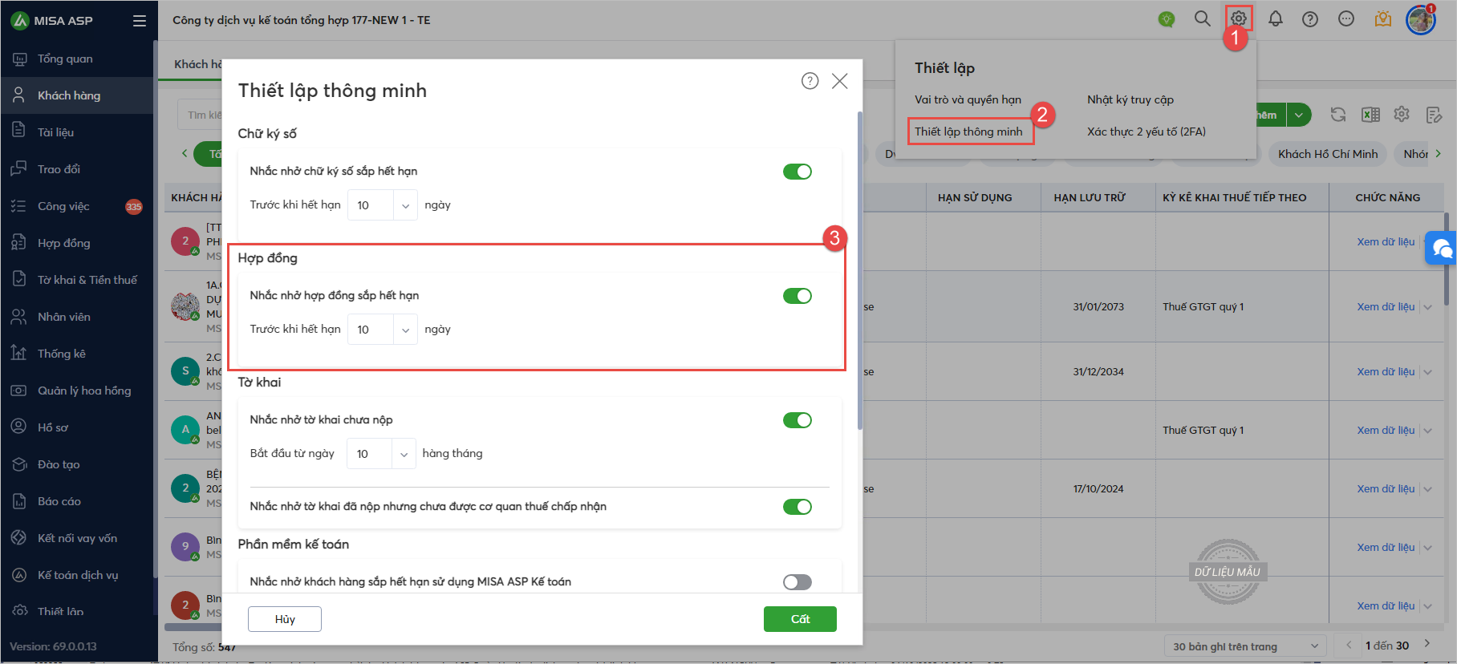This screenshot has width=1457, height=664.
Task: Click Xem dữ liệu link in last row
Action: coord(1386,606)
